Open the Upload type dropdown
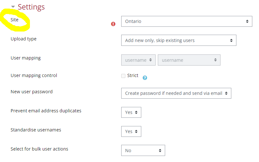Viewport: 259px width, 162px height. pos(178,40)
